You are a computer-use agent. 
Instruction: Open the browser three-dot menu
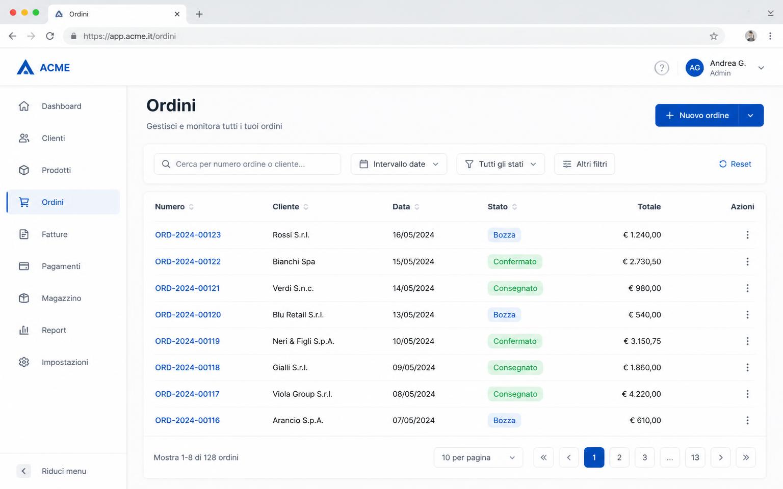point(770,36)
